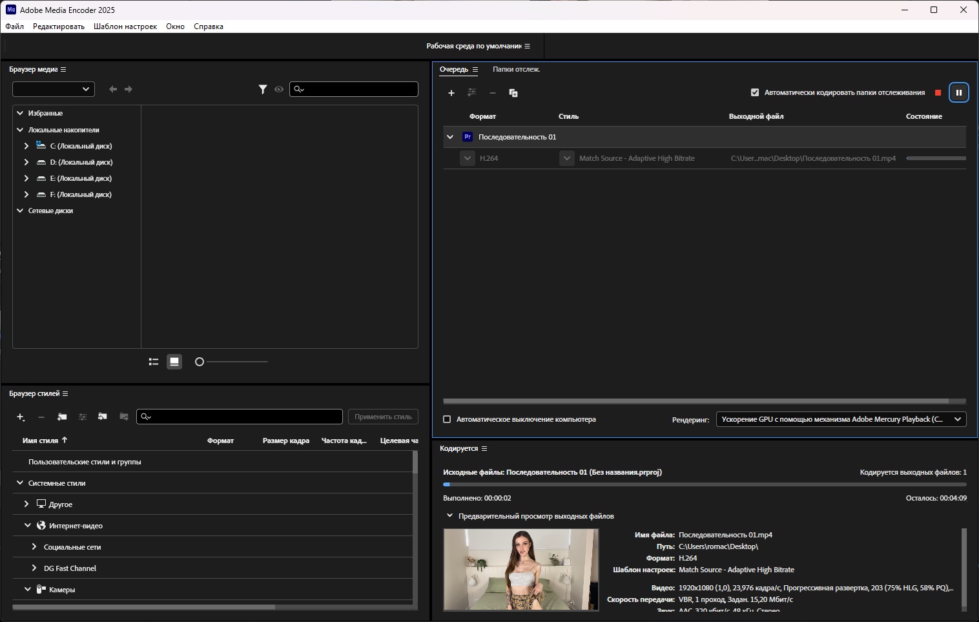Click the filter funnel icon in Media Browser
The width and height of the screenshot is (979, 622).
point(263,89)
